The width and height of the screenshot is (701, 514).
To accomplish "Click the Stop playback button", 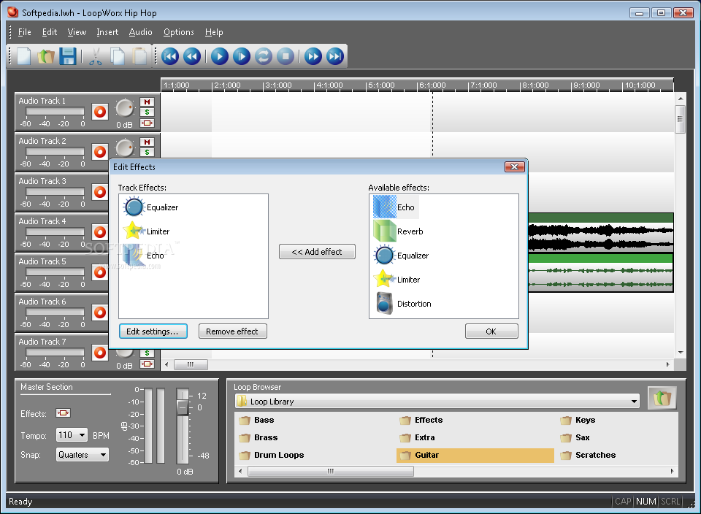I will point(286,56).
